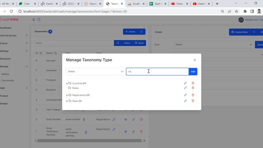263x148 pixels.
Task: Copy the email-verification-pending slug
Action: point(86,132)
